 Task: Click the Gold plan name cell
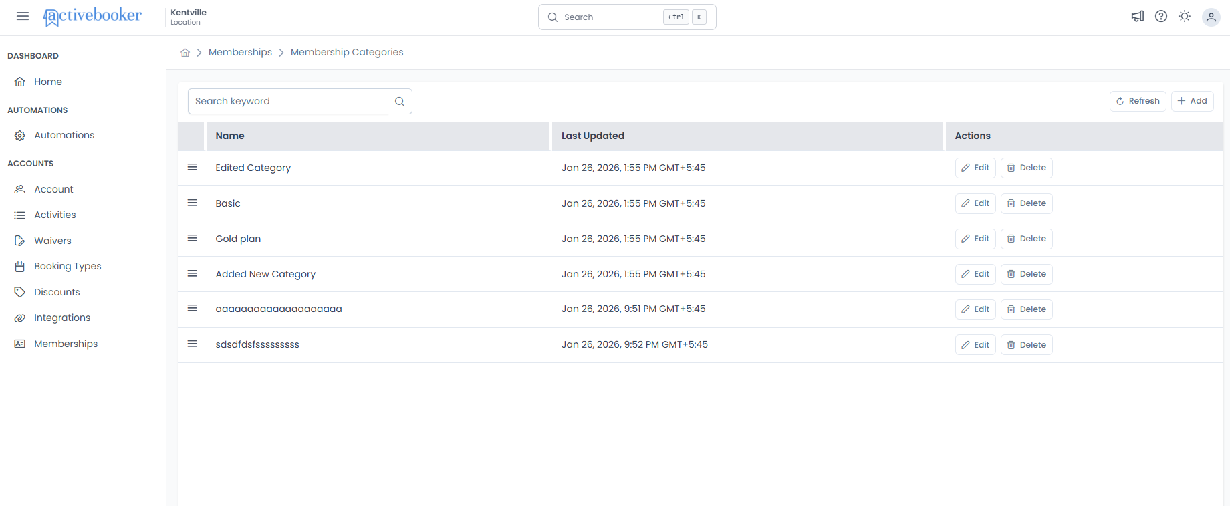point(238,239)
